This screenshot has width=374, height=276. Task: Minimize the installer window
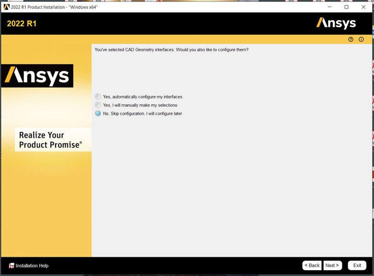pyautogui.click(x=329, y=7)
